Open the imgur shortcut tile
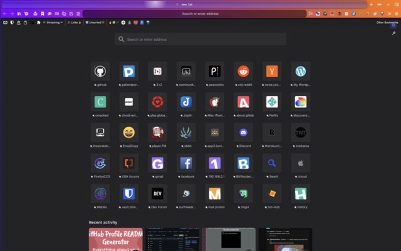Screen dimensions: 401x251 (x=243, y=194)
